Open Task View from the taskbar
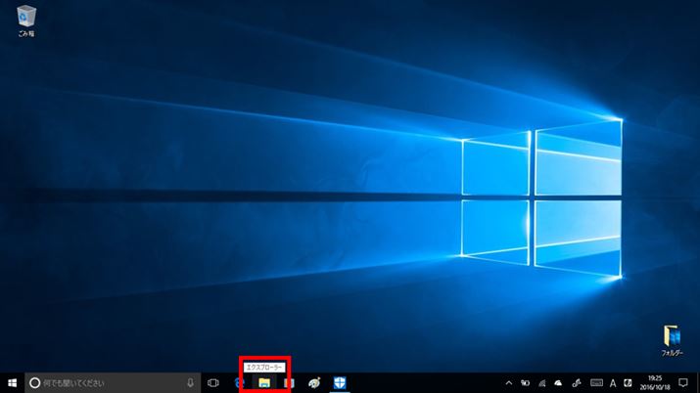The height and width of the screenshot is (393, 700). 212,382
